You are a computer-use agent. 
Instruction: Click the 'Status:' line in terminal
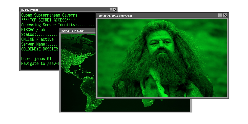coord(40,35)
